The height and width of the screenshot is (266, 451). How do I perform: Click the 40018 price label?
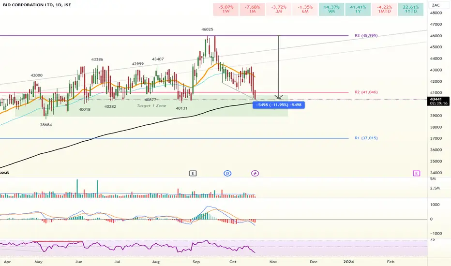coord(85,110)
